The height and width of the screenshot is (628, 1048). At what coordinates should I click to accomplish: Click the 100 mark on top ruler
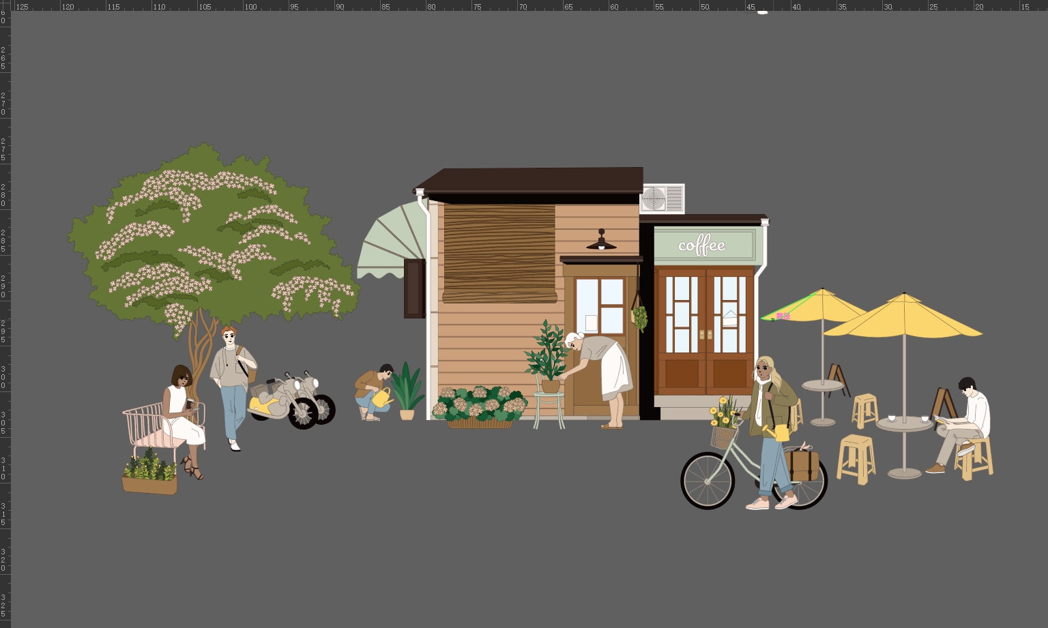click(250, 7)
